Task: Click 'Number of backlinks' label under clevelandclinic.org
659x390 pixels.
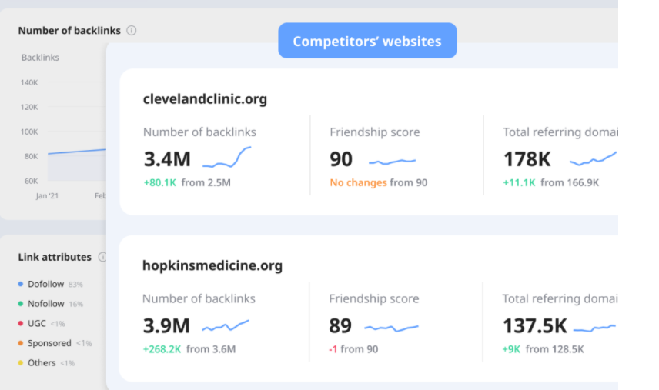Action: coord(199,132)
